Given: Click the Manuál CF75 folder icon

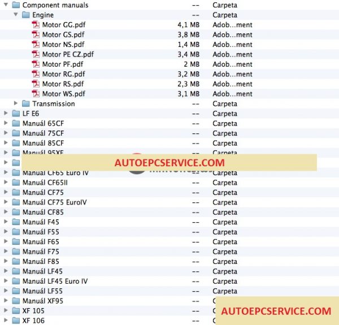Looking at the screenshot, I should (x=16, y=192).
